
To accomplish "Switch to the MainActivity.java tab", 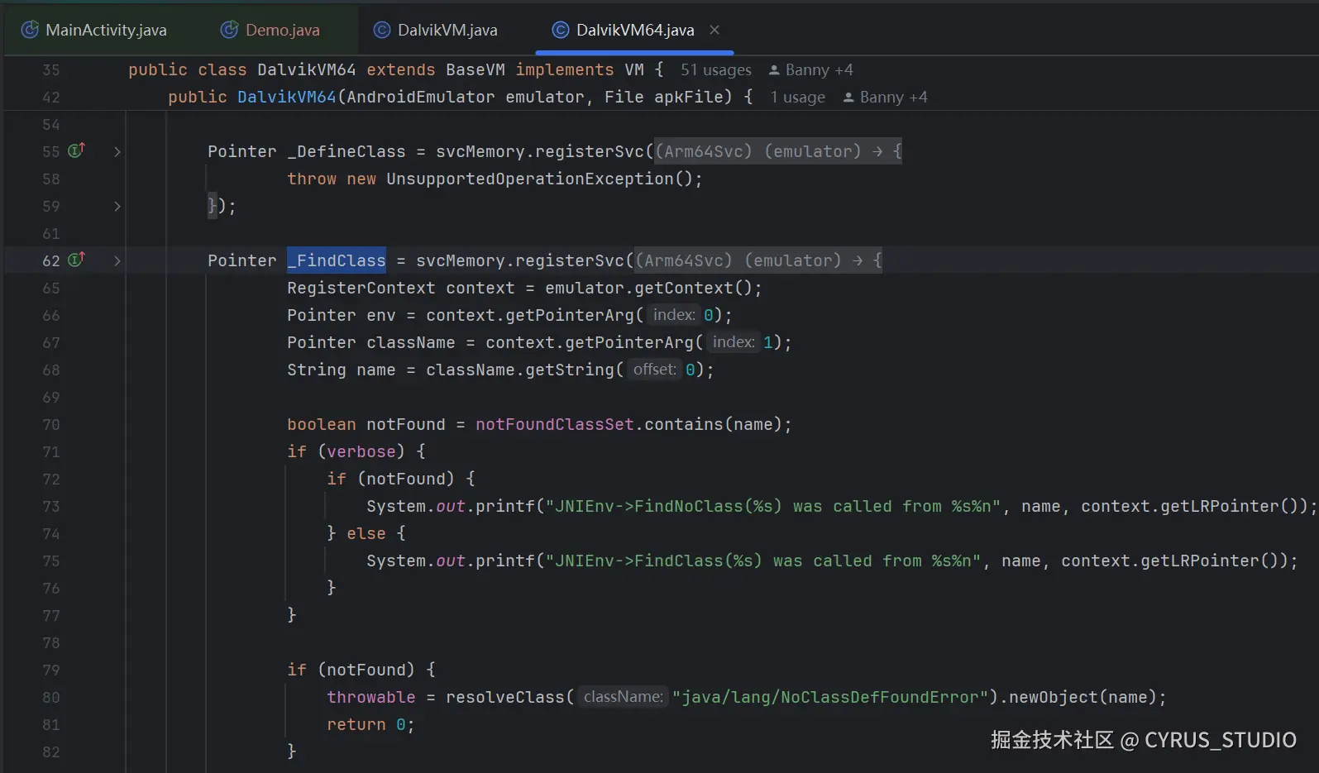I will (x=93, y=30).
